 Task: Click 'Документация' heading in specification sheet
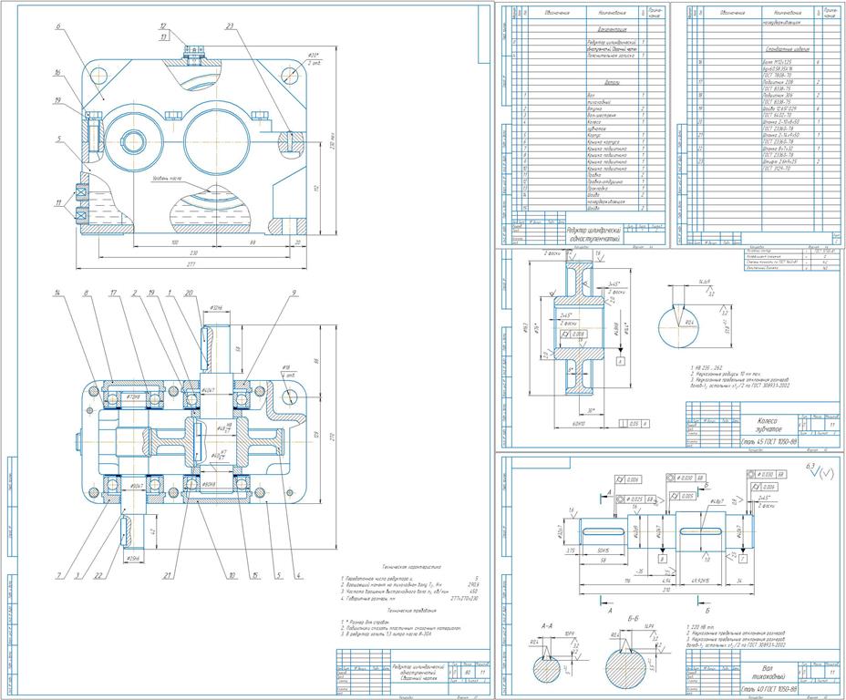tap(611, 31)
